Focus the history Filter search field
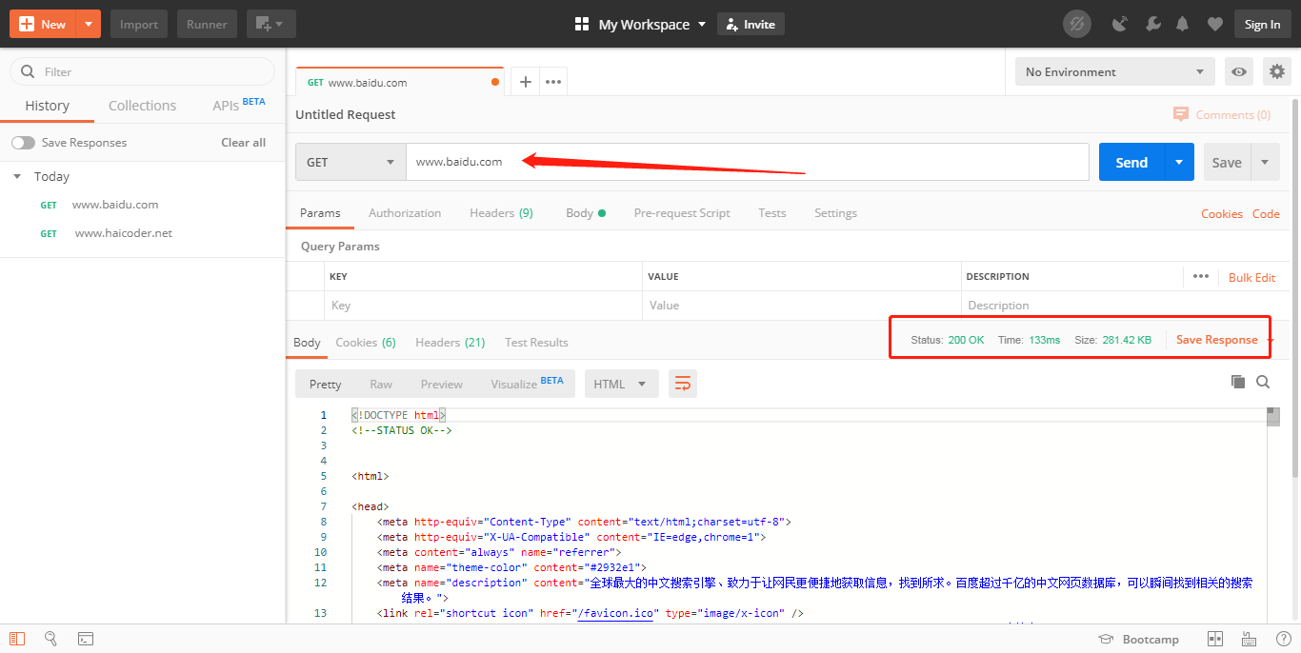This screenshot has height=653, width=1301. coord(142,71)
